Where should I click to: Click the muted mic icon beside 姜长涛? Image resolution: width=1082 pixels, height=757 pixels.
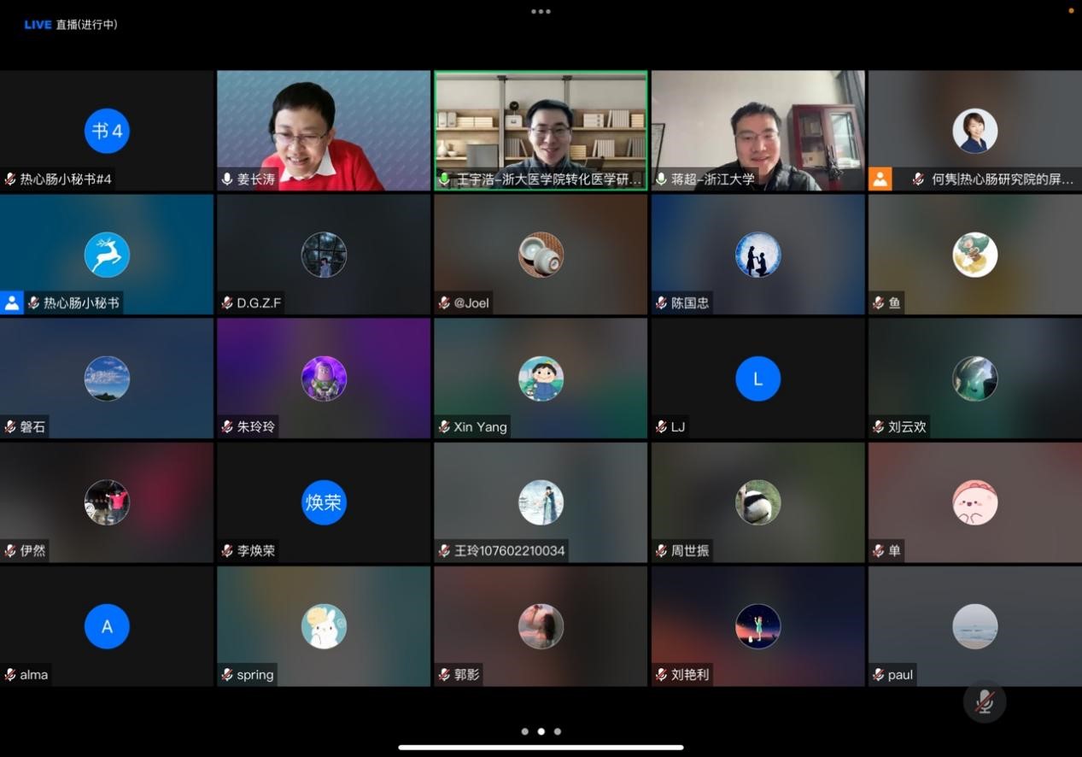tap(225, 180)
